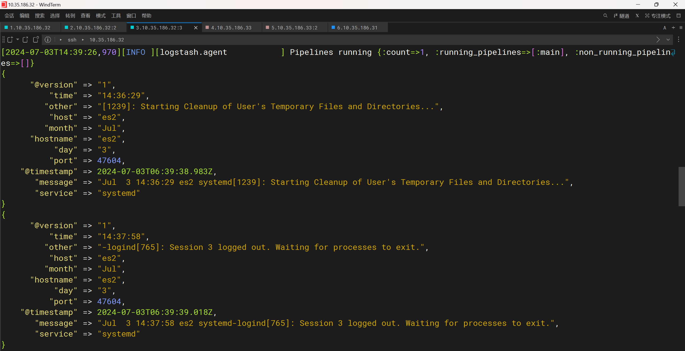The width and height of the screenshot is (685, 351).
Task: Click the "14:36:29" time value
Action: (121, 96)
